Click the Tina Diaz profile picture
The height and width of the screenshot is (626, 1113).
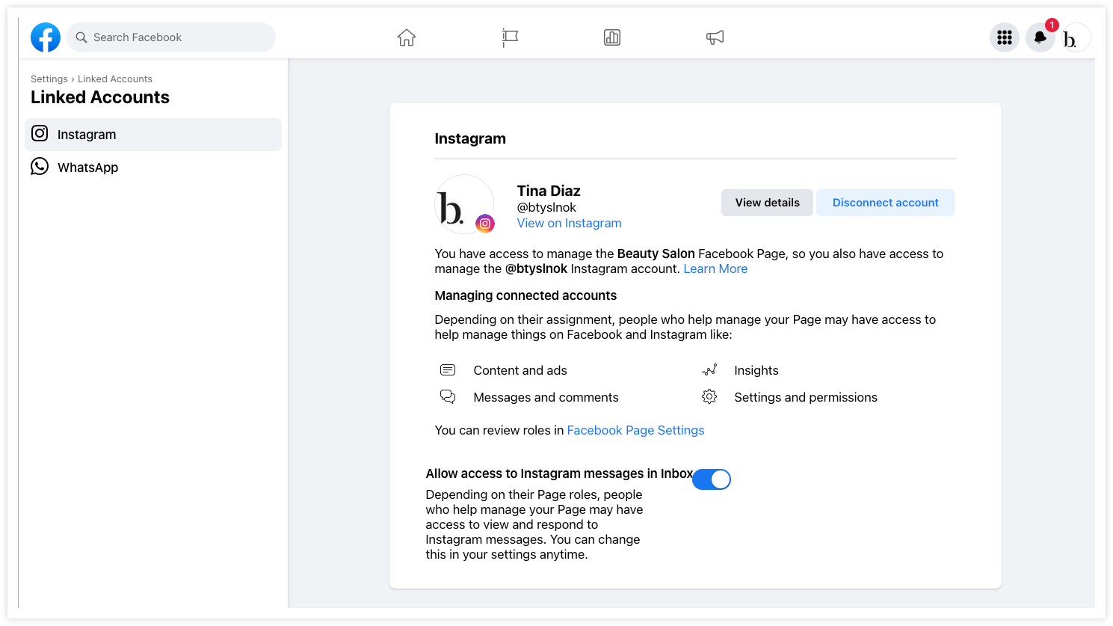click(464, 204)
